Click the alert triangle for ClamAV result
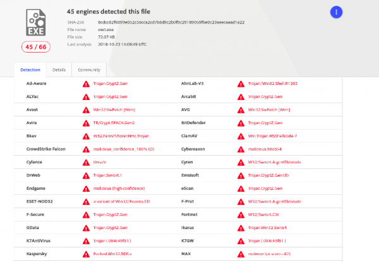Screen dimensions: 379x262 (x=241, y=136)
